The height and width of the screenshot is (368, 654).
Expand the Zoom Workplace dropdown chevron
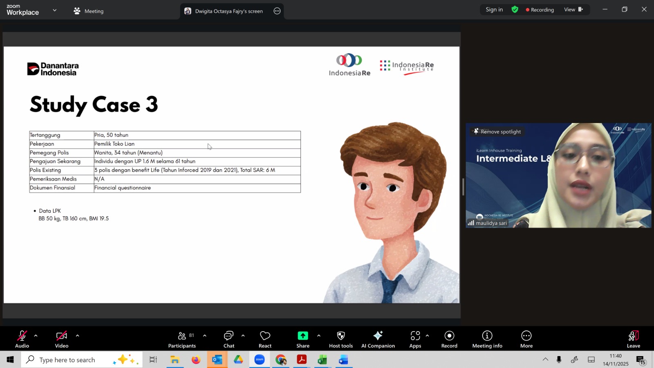[54, 10]
